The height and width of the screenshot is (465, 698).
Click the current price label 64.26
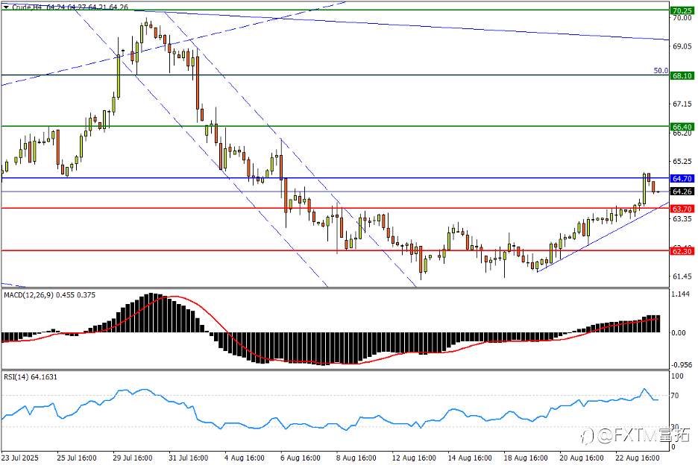682,192
